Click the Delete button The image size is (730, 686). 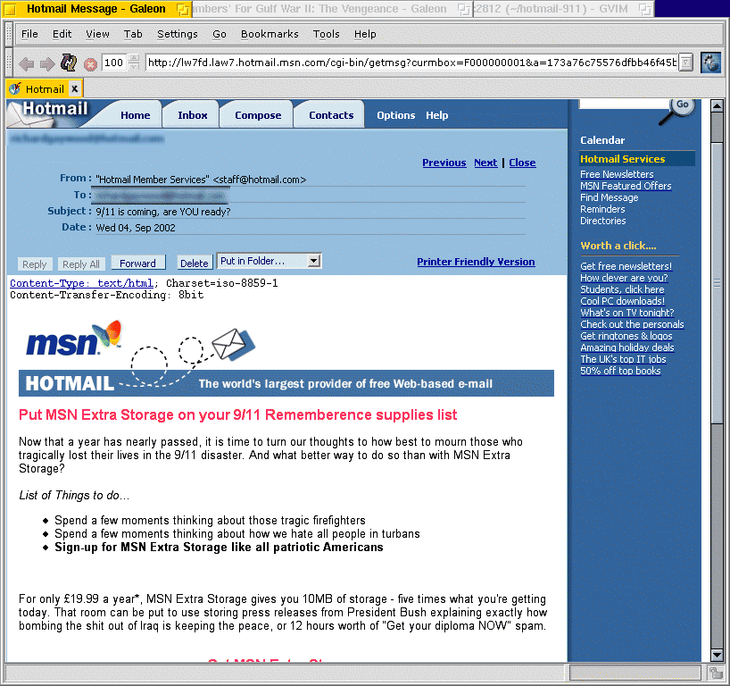195,264
